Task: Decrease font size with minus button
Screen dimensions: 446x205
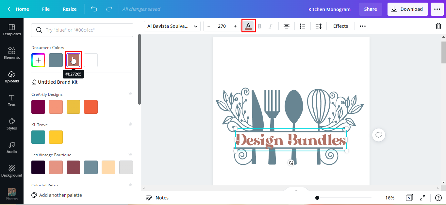Action: click(x=209, y=26)
